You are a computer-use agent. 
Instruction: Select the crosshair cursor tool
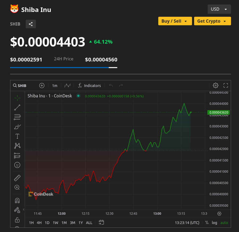(x=17, y=98)
